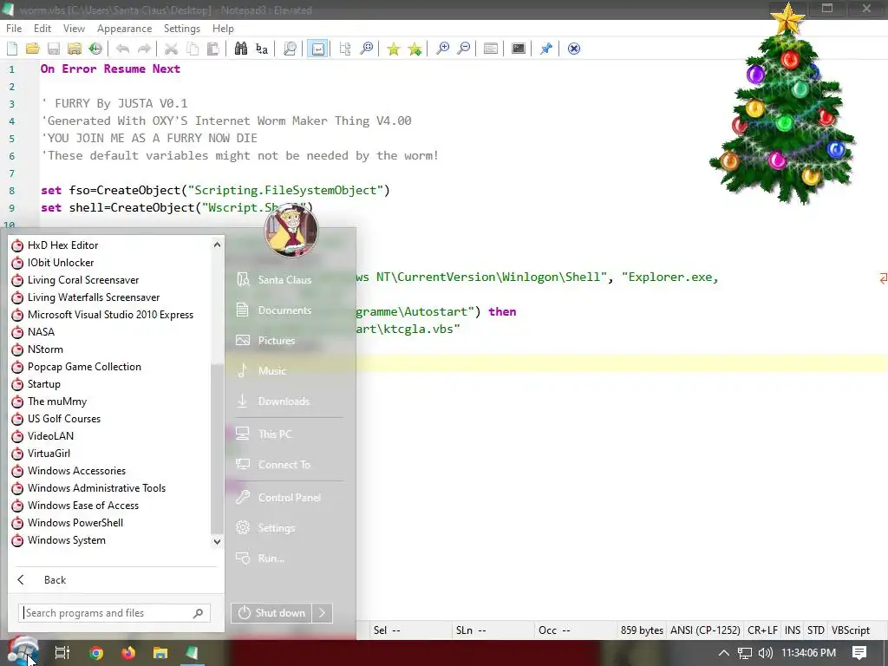Open Replace with the 'ba' icon
The width and height of the screenshot is (888, 666).
pyautogui.click(x=262, y=49)
